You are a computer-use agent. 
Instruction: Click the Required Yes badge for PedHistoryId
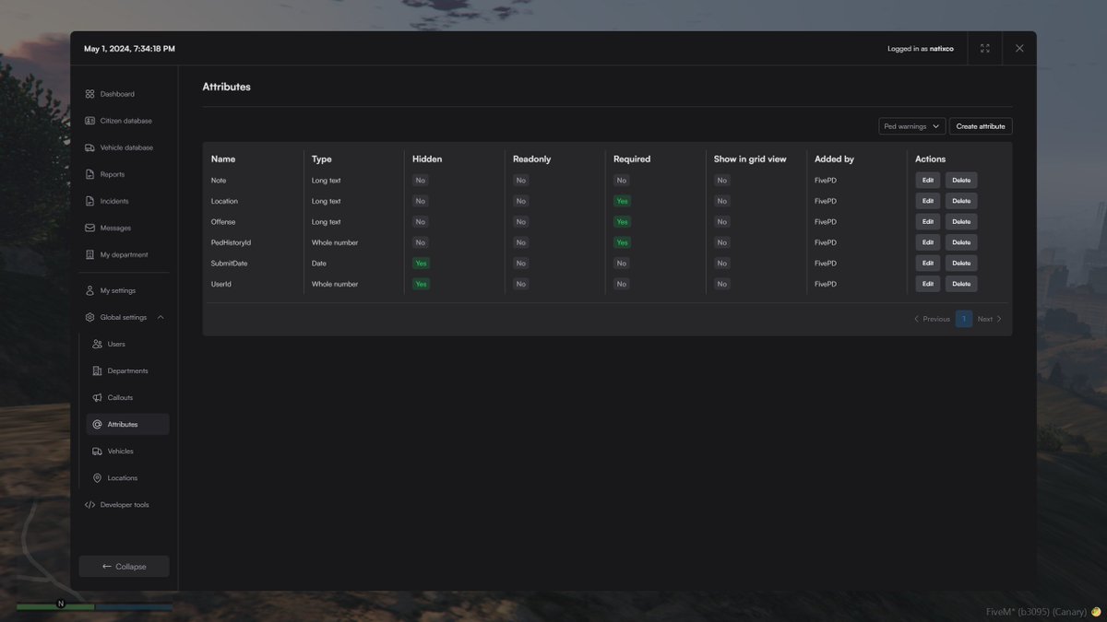point(622,242)
